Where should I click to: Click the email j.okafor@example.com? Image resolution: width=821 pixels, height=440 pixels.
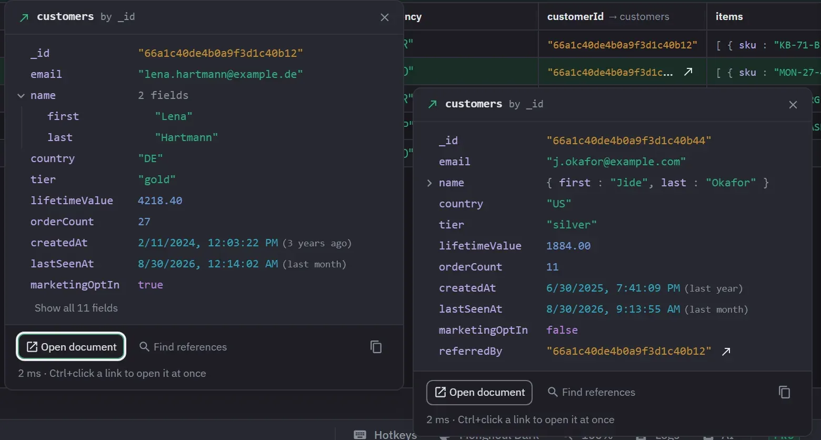point(616,162)
